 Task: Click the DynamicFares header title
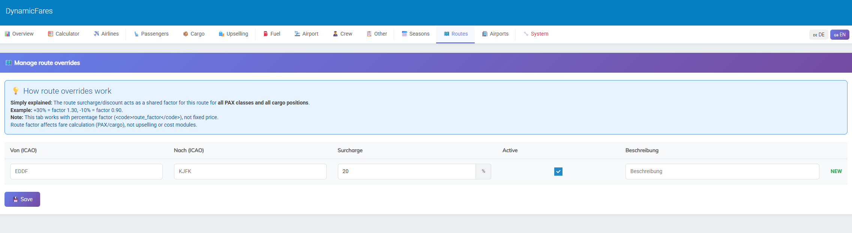click(29, 11)
